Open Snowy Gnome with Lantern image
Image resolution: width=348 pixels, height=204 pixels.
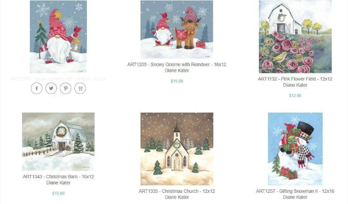58,37
